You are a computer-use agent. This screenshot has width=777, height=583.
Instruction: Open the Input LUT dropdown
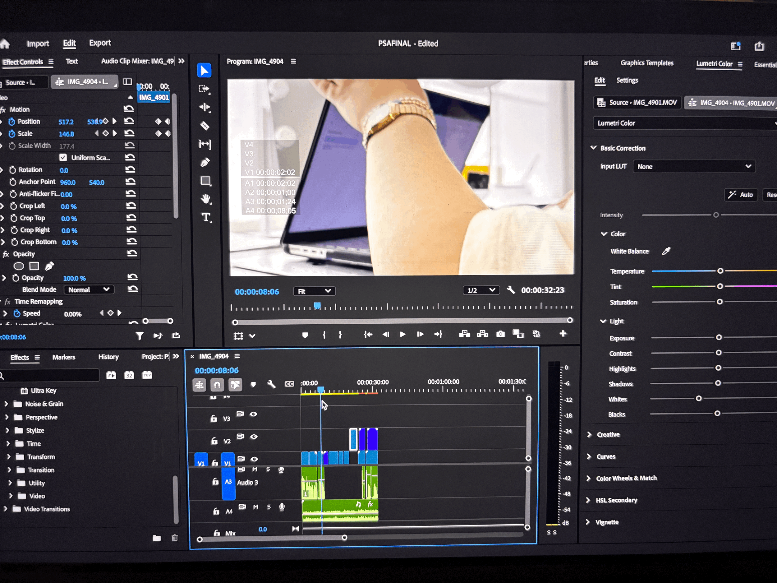694,167
